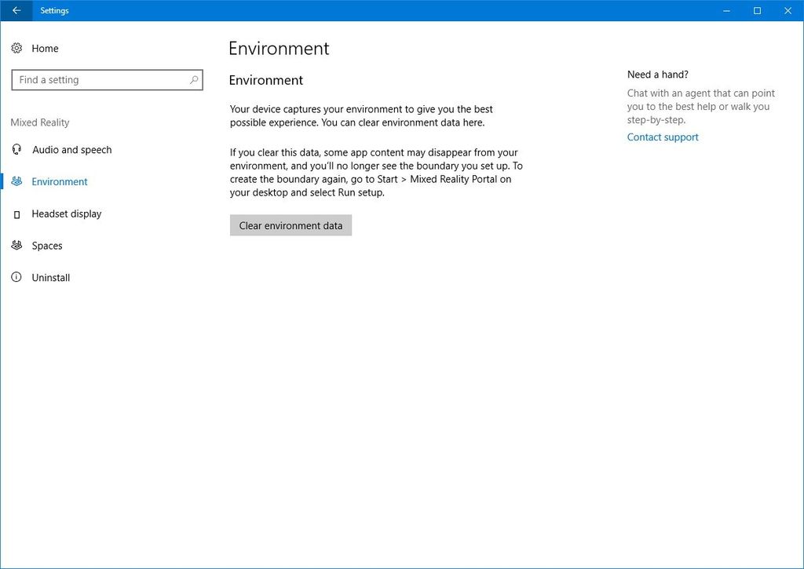Click the Environment page heading
Image resolution: width=804 pixels, height=569 pixels.
278,48
